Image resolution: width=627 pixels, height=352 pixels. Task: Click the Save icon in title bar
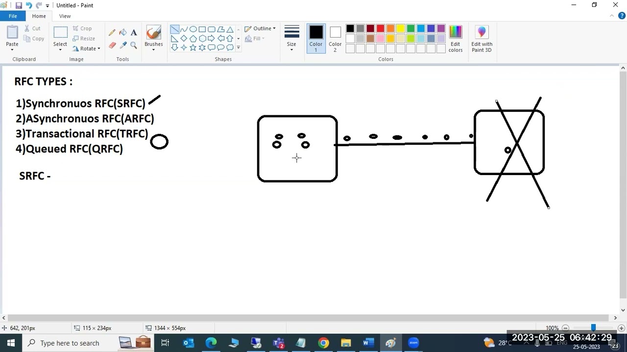click(19, 5)
